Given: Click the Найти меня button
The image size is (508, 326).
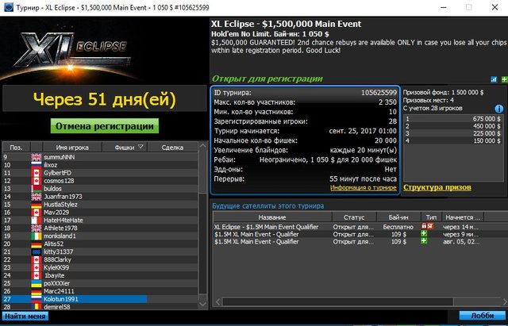Looking at the screenshot, I should tap(25, 316).
